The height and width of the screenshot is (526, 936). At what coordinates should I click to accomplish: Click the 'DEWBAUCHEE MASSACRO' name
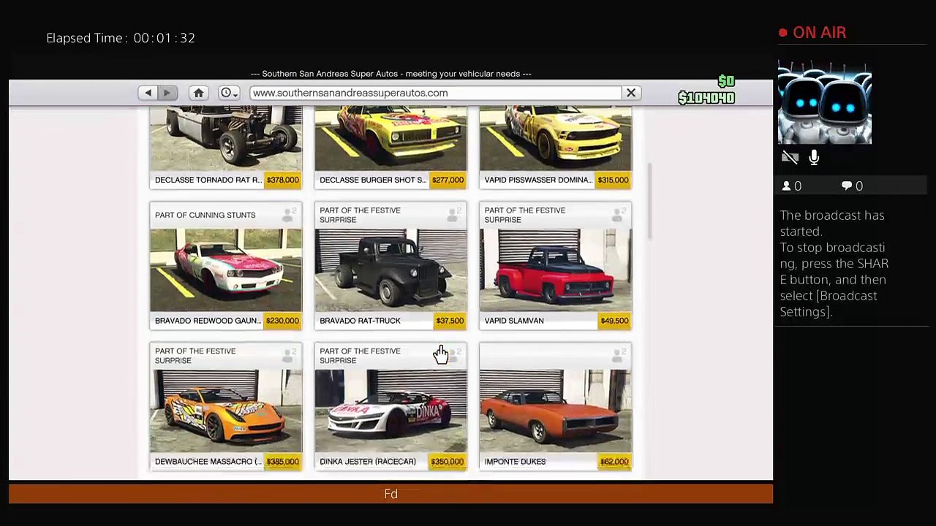(x=208, y=462)
